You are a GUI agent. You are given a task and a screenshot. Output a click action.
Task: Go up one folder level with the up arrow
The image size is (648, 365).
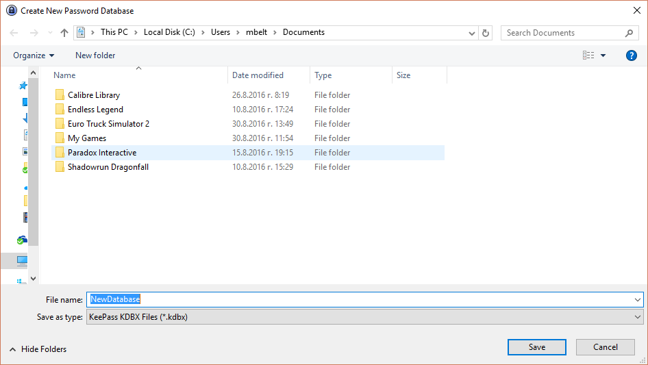tap(64, 33)
